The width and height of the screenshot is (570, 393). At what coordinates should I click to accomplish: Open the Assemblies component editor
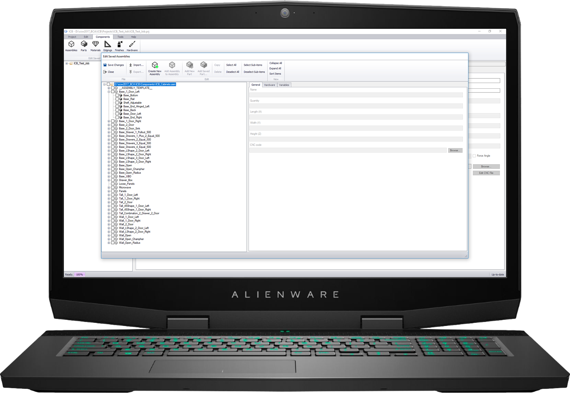pos(71,46)
